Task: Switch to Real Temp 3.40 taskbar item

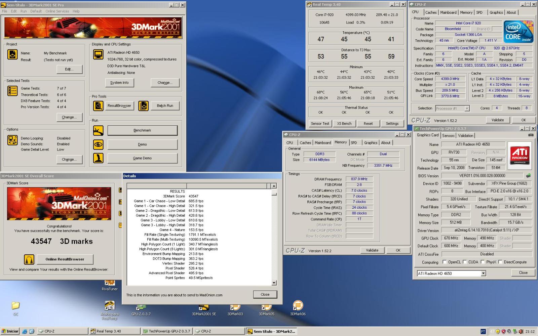Action: click(x=115, y=331)
